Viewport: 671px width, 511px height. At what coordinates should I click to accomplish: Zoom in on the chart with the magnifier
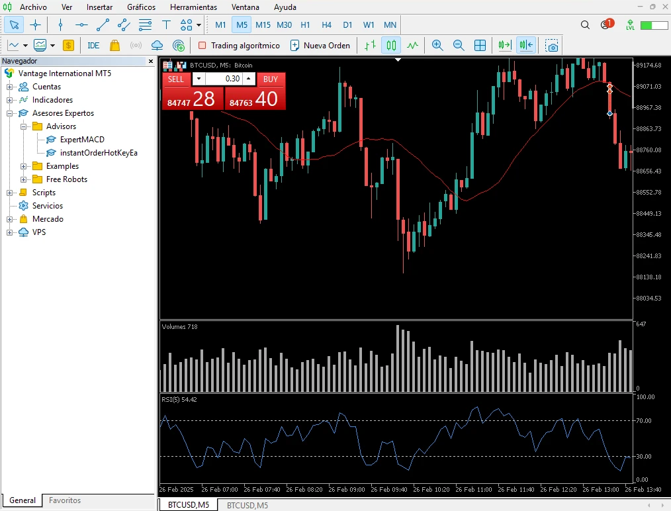tap(437, 45)
